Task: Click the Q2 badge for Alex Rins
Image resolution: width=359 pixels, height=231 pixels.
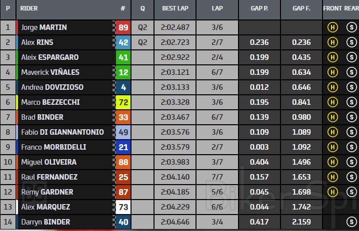Action: 142,42
